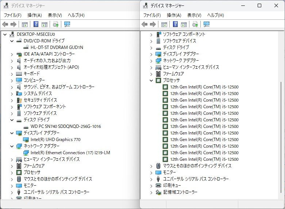
Task: Click scan for hardware changes icon in left window
Action: (x=67, y=24)
